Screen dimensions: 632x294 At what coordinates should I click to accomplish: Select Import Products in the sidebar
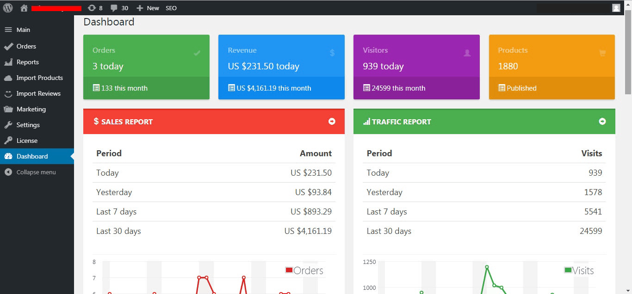click(x=37, y=78)
